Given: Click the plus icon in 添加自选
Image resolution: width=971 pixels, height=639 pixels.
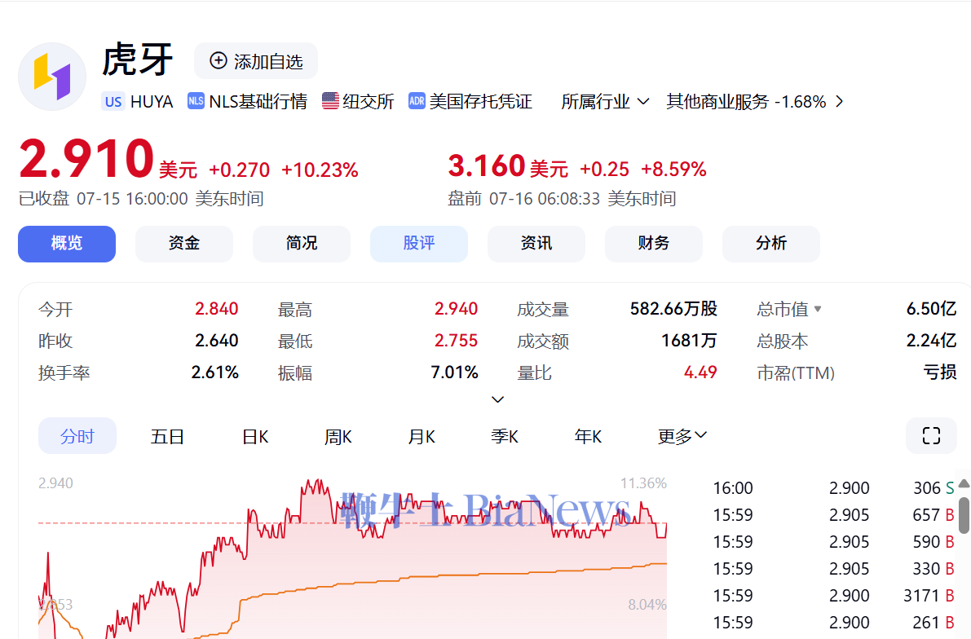Looking at the screenshot, I should point(218,60).
